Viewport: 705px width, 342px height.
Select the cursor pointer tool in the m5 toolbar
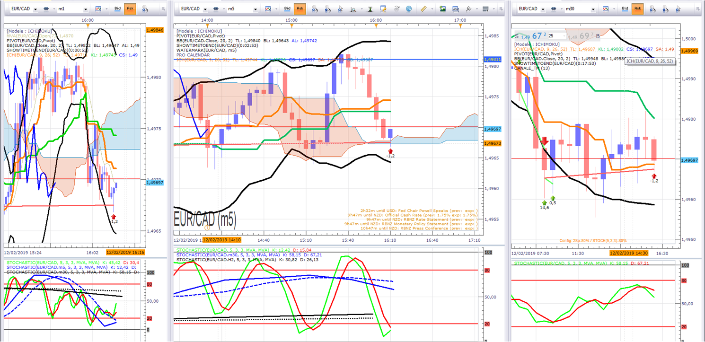340,9
